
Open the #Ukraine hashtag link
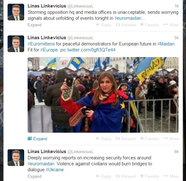tap(55, 170)
